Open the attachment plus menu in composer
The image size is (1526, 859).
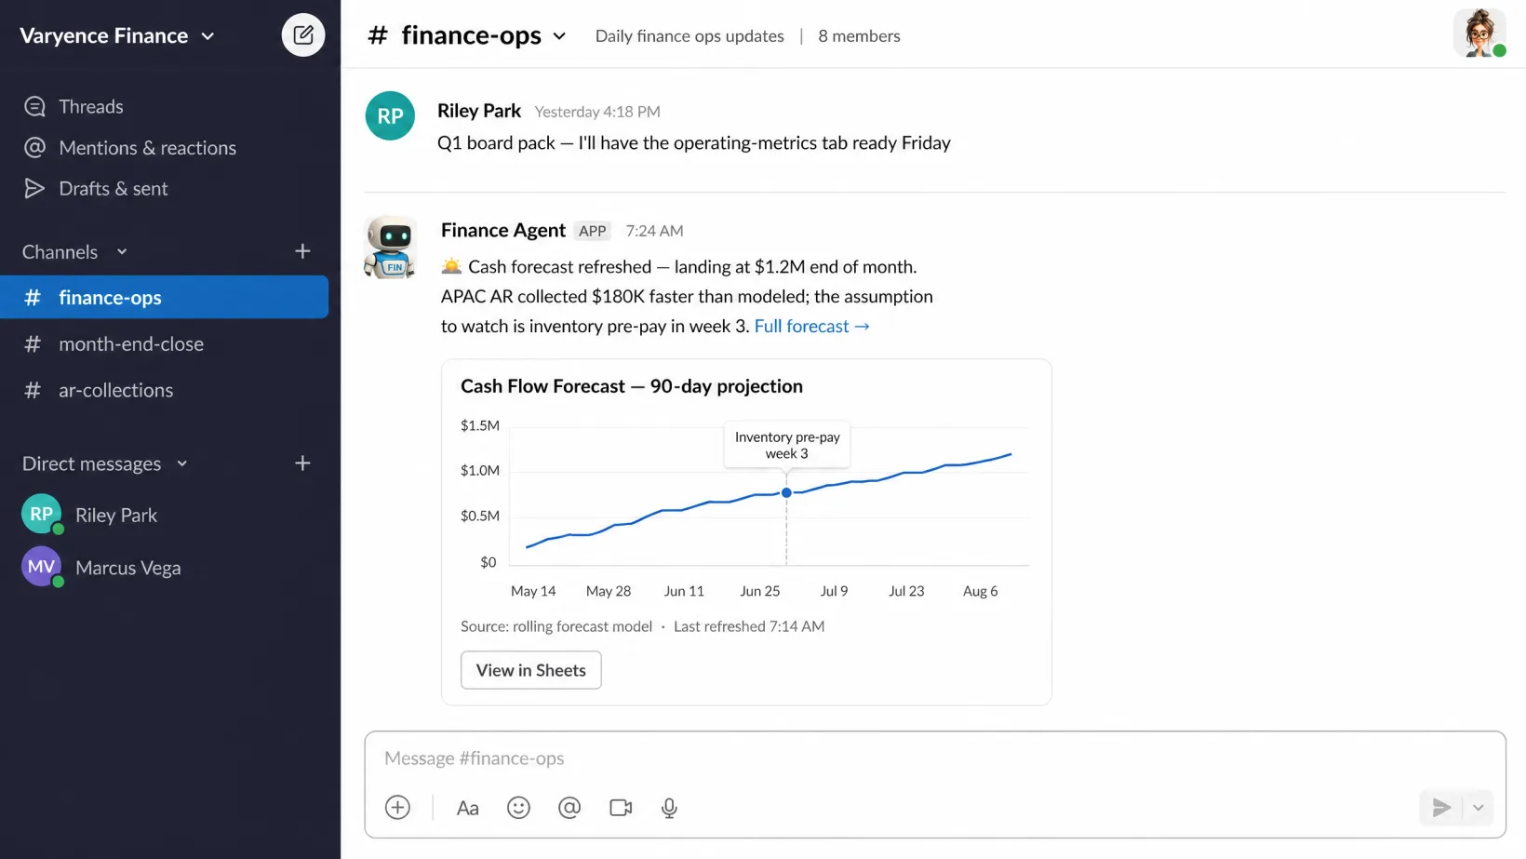click(x=397, y=807)
